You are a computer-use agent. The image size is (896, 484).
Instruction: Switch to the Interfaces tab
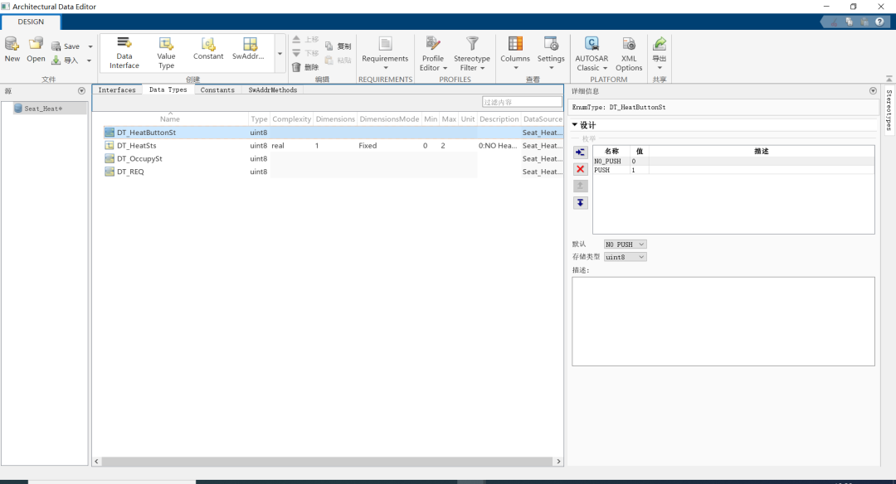117,90
